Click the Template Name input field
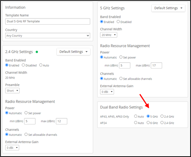Screen dimensions: 191x157 point(48,21)
